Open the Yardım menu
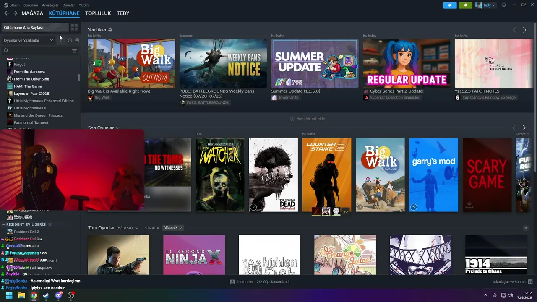This screenshot has height=302, width=537. 84,5
